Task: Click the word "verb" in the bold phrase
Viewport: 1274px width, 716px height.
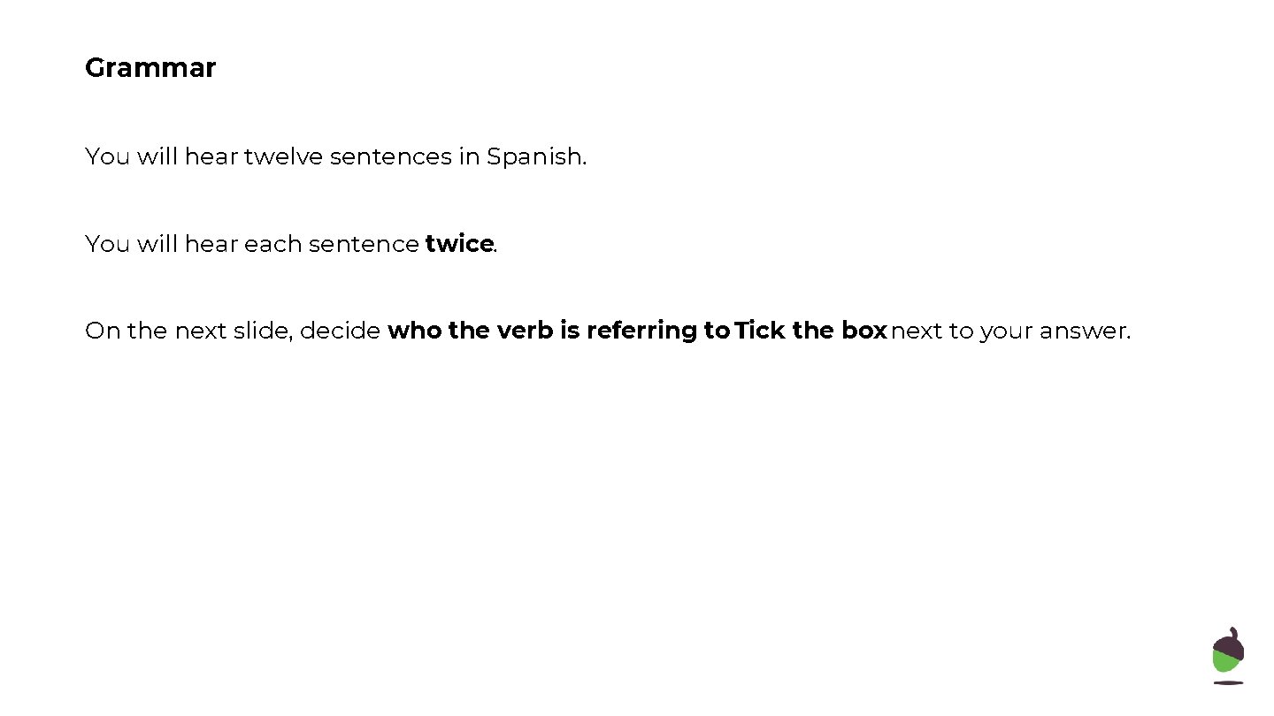Action: pos(525,331)
